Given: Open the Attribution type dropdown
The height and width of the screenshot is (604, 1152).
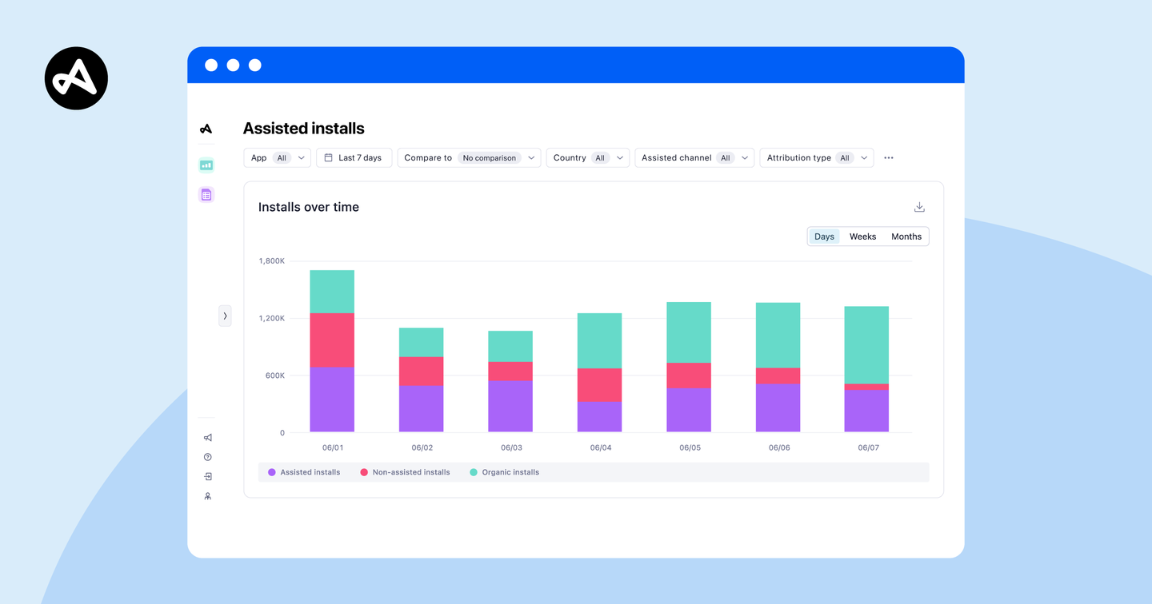Looking at the screenshot, I should pos(816,157).
